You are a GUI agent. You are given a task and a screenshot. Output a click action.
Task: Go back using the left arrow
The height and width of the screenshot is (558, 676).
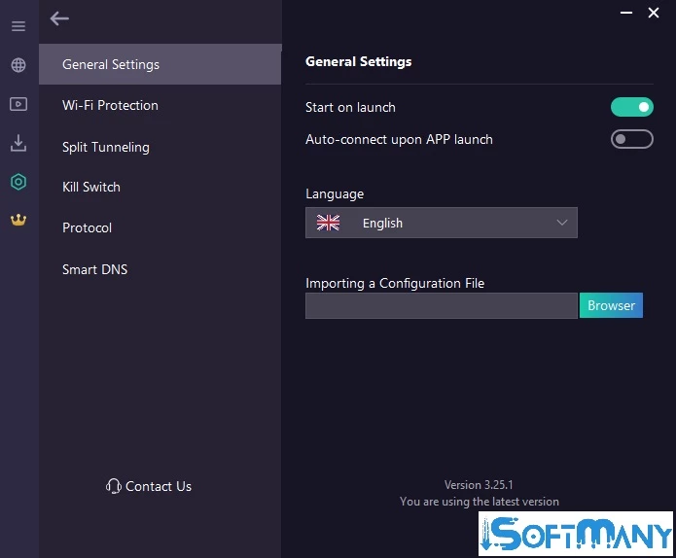[x=60, y=17]
